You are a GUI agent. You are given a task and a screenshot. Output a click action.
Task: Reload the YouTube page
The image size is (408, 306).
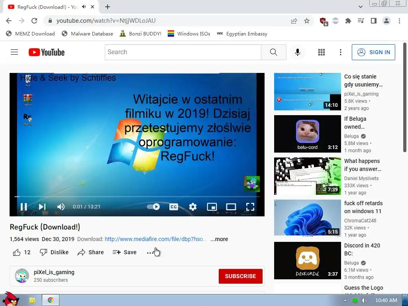pos(34,21)
